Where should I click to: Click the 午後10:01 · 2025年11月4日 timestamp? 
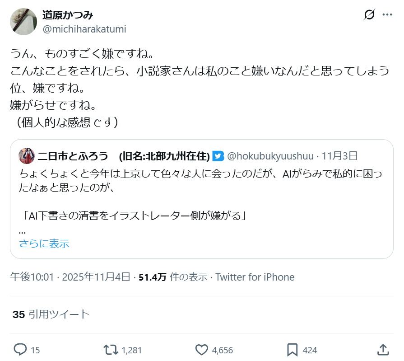70,277
